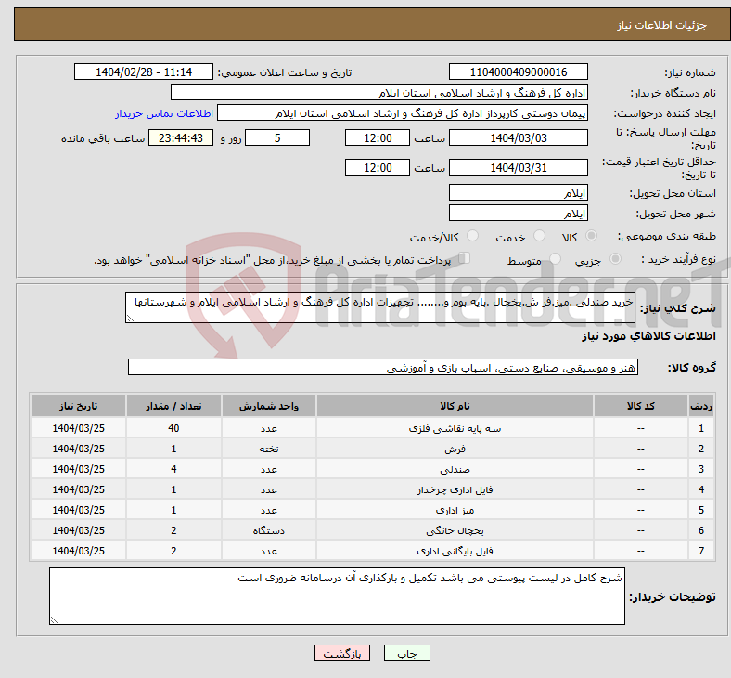Click the announcement date field 1404/02/28 - 11:14
The width and height of the screenshot is (731, 678).
coord(144,72)
